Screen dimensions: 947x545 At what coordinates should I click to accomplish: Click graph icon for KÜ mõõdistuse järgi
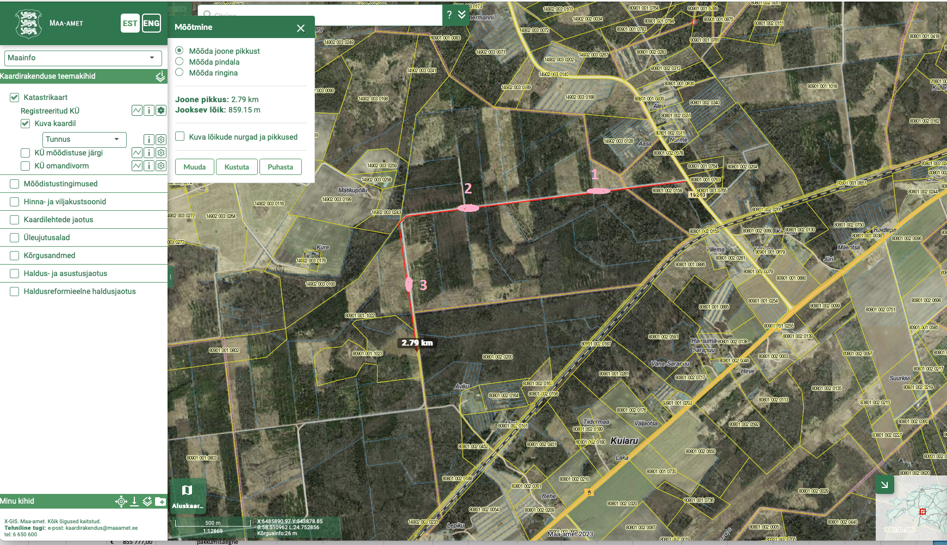pos(137,153)
